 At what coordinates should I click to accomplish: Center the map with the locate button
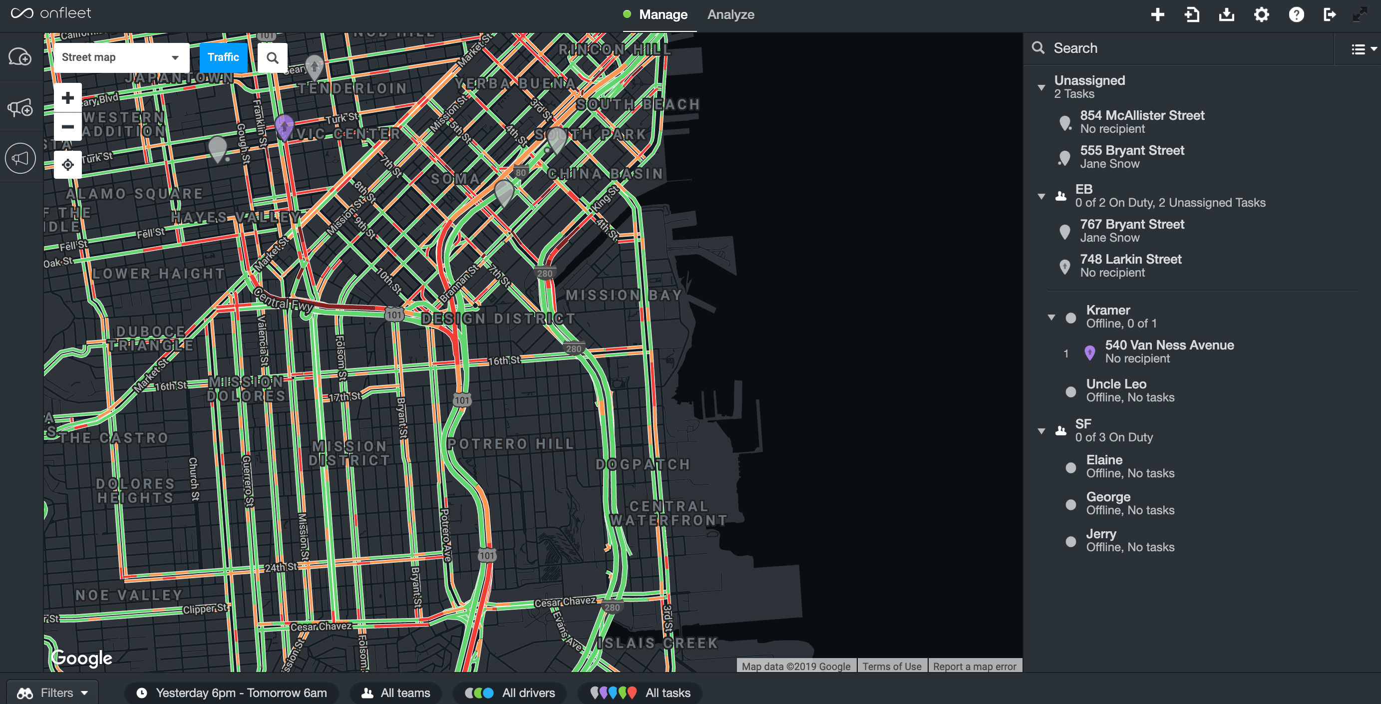click(67, 165)
